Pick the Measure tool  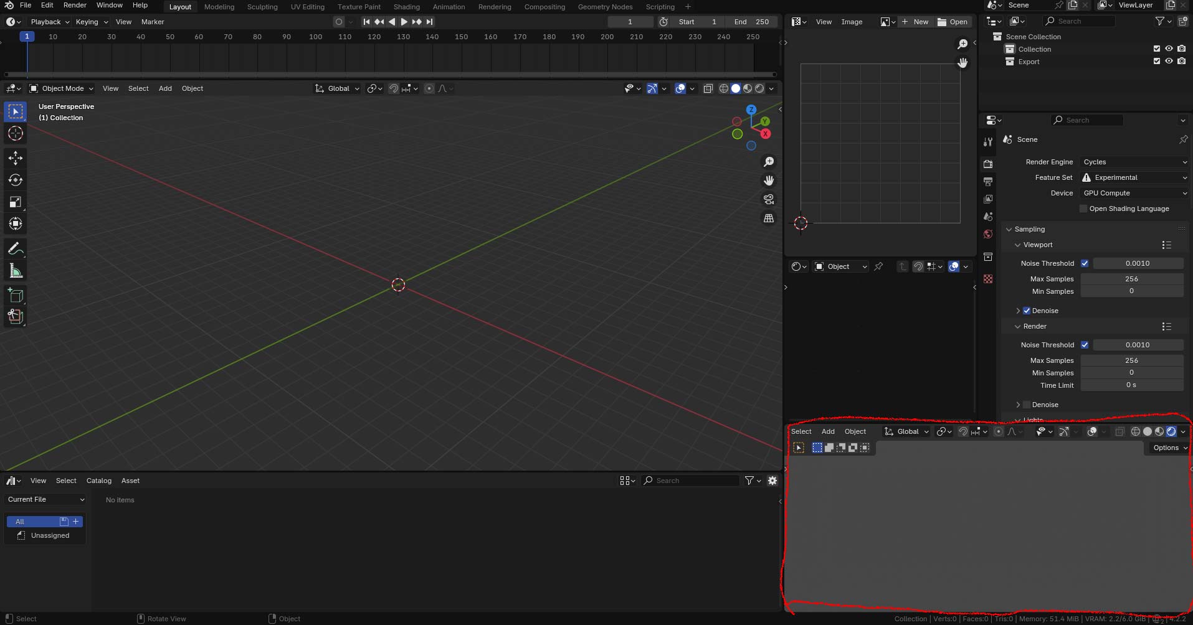coord(16,271)
